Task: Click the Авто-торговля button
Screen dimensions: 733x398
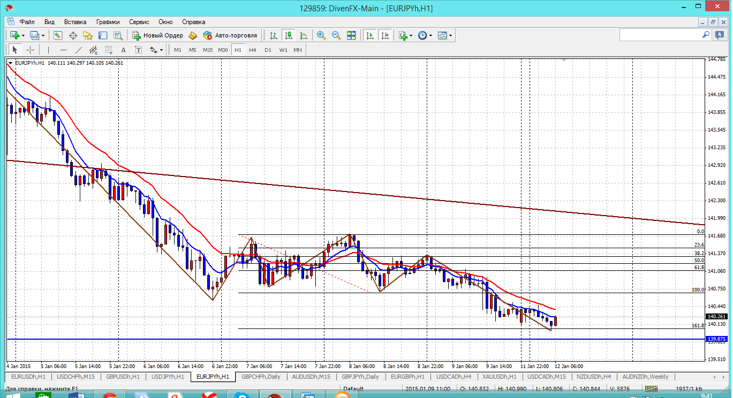Action: (x=230, y=35)
